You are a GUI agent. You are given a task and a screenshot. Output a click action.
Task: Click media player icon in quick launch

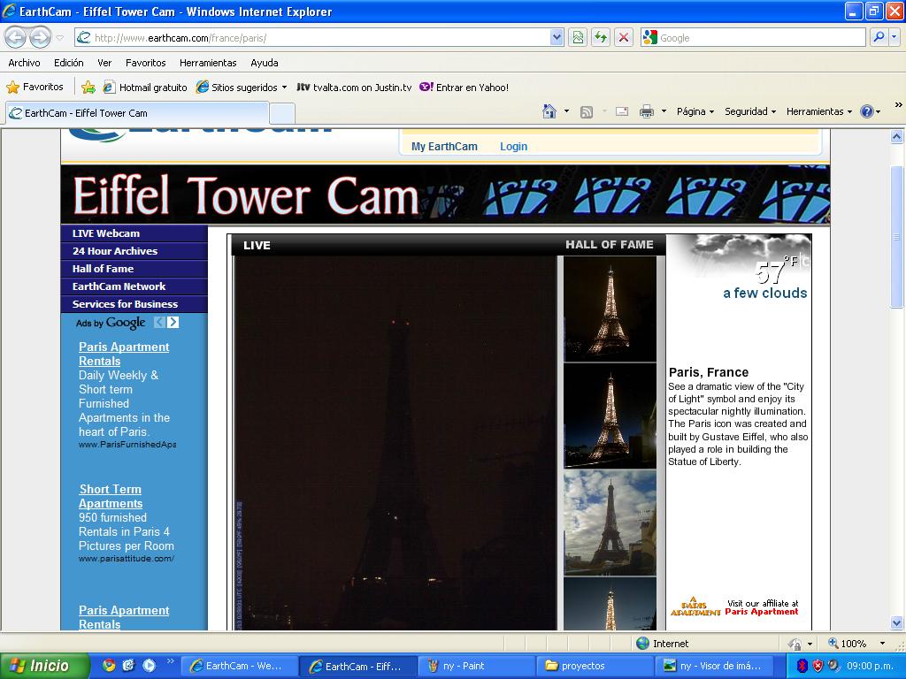pyautogui.click(x=149, y=666)
